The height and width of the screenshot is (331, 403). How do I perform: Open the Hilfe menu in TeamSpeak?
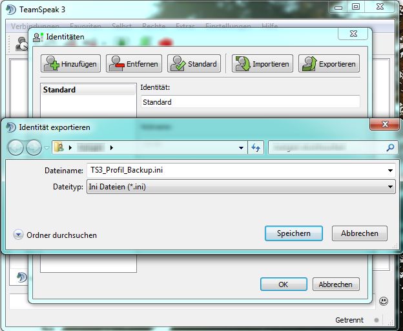click(269, 26)
